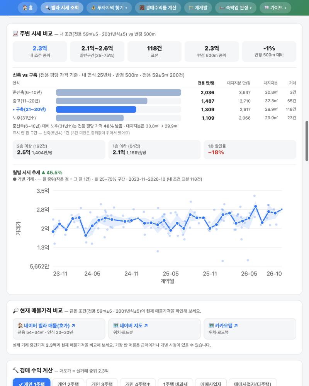Click the 1층 할인율 -18% card

point(250,150)
